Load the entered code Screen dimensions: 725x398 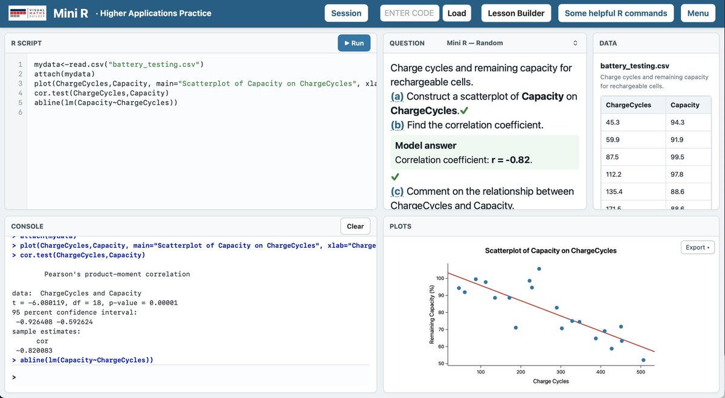(457, 13)
